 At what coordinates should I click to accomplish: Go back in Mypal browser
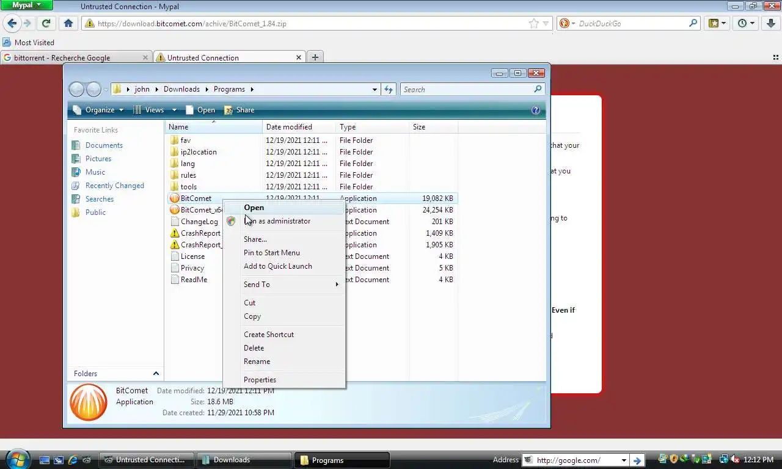pyautogui.click(x=12, y=23)
